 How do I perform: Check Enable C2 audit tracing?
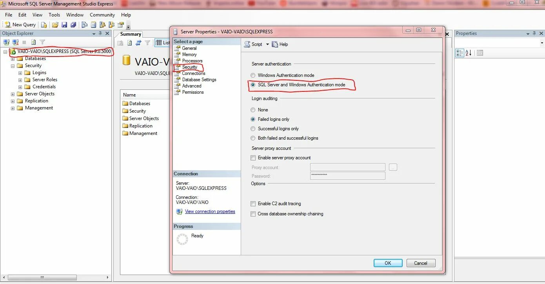(253, 204)
